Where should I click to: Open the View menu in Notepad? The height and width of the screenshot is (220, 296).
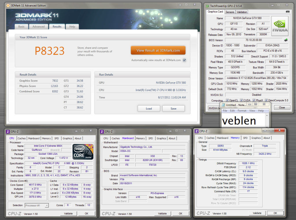click(x=252, y=111)
